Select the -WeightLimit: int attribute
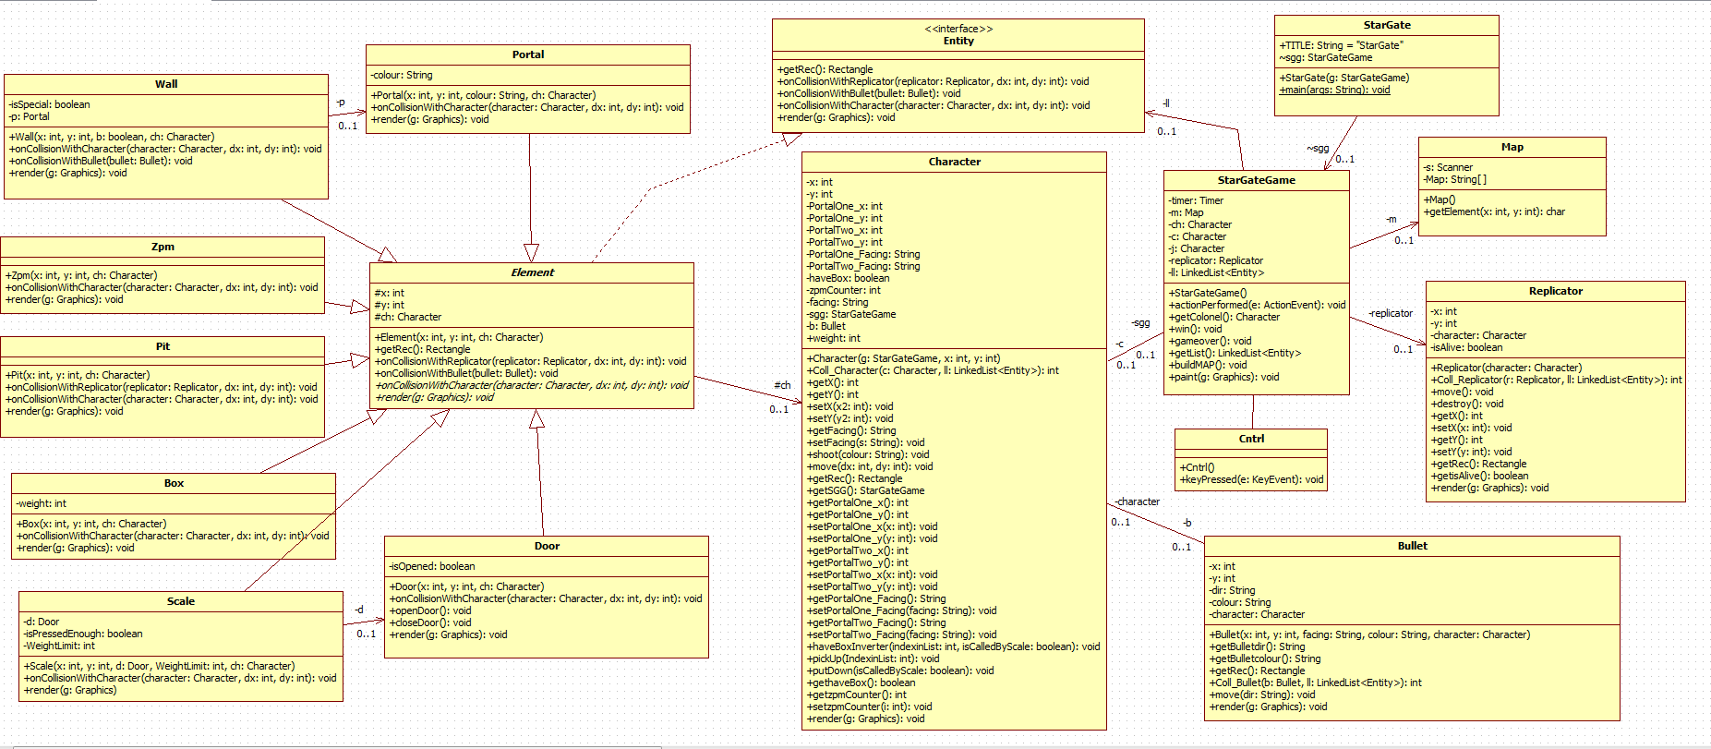 pos(59,646)
